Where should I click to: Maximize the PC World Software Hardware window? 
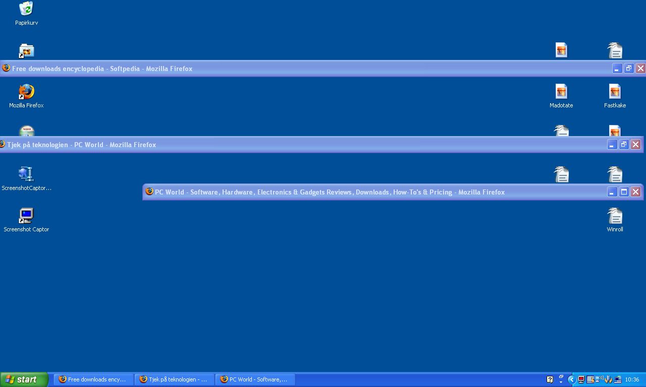coord(624,192)
